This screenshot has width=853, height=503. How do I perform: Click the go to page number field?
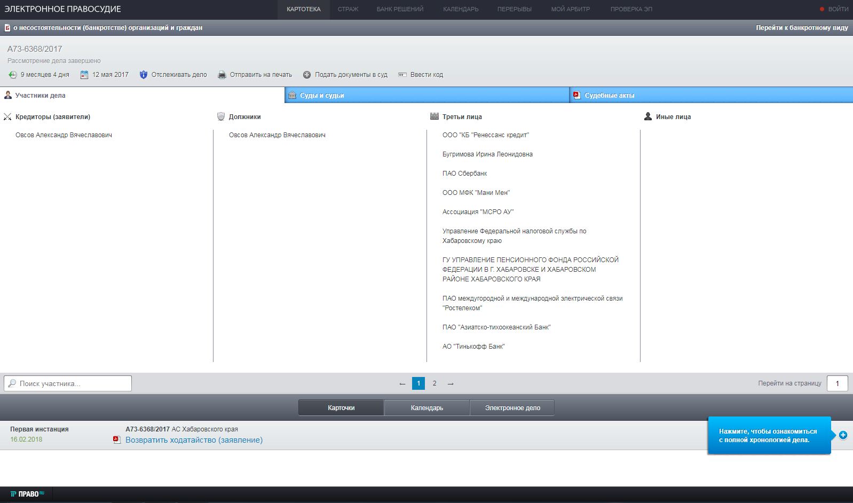(x=837, y=383)
